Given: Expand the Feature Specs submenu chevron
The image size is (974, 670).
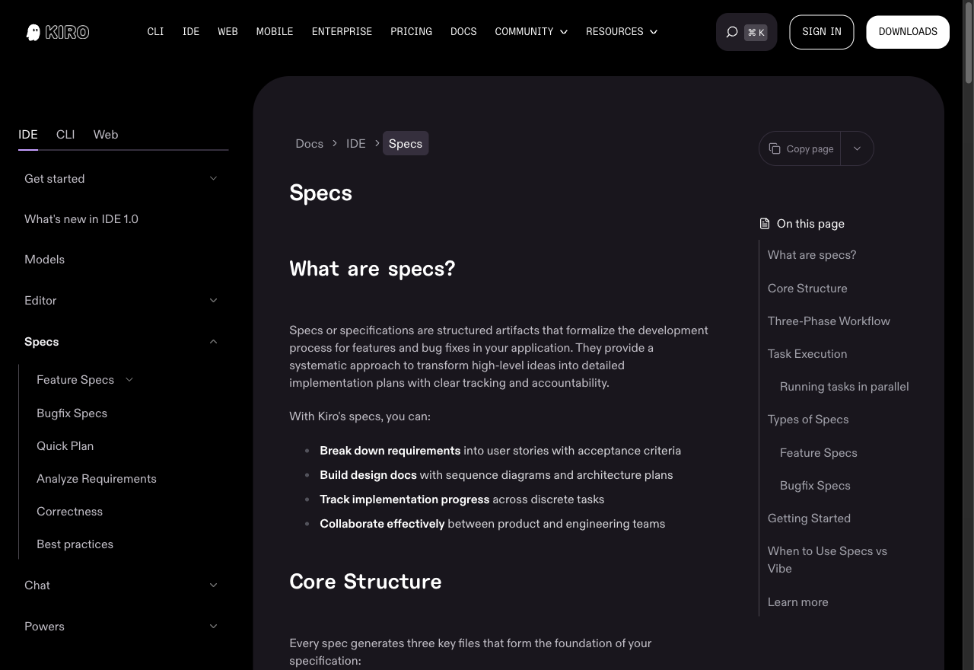Looking at the screenshot, I should [x=129, y=380].
